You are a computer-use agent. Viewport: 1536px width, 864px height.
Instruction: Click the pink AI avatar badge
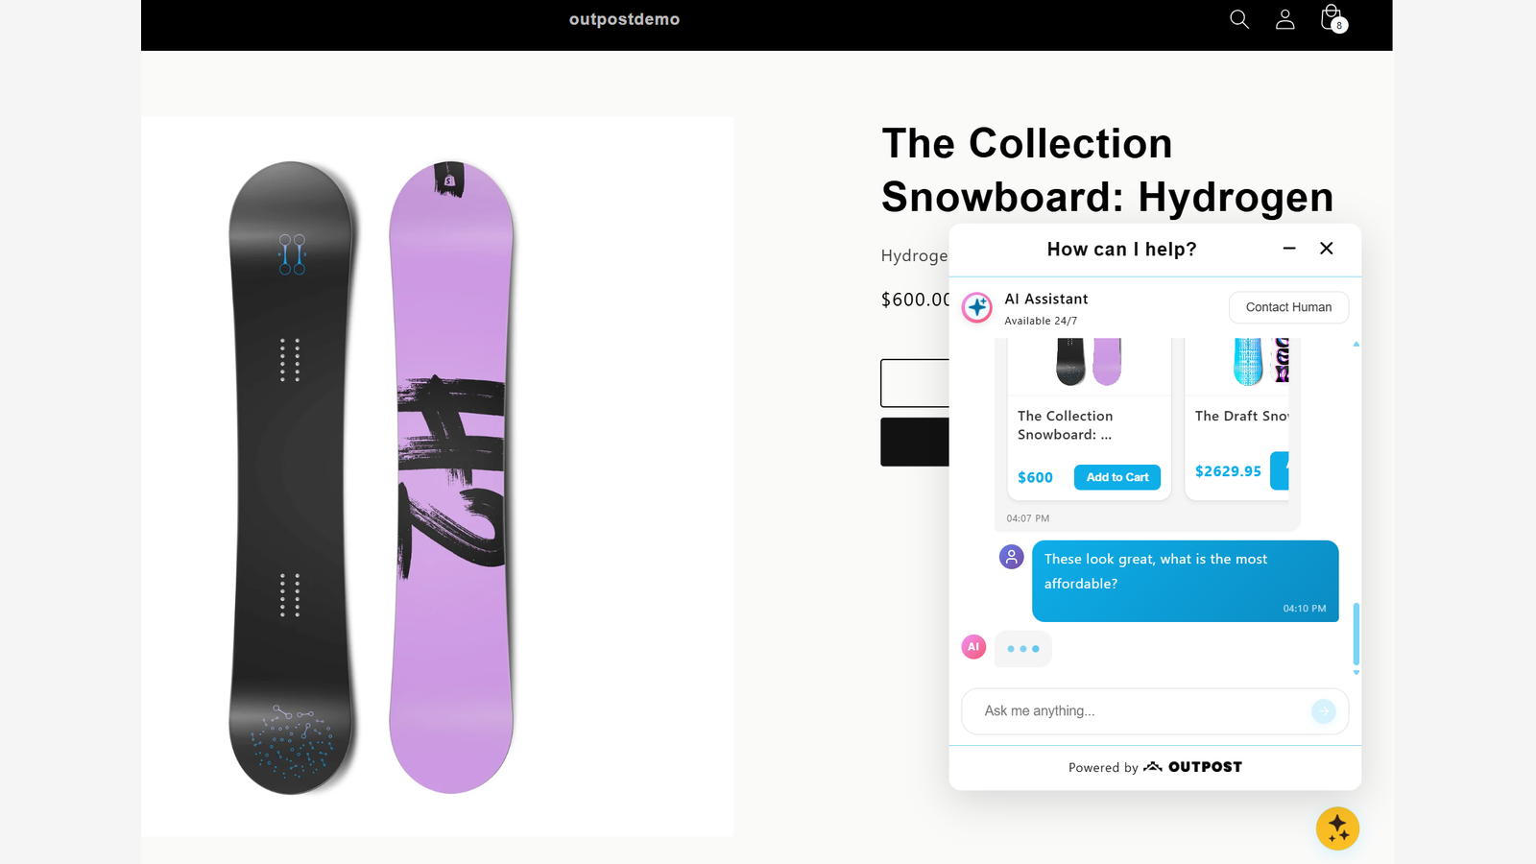pyautogui.click(x=973, y=647)
